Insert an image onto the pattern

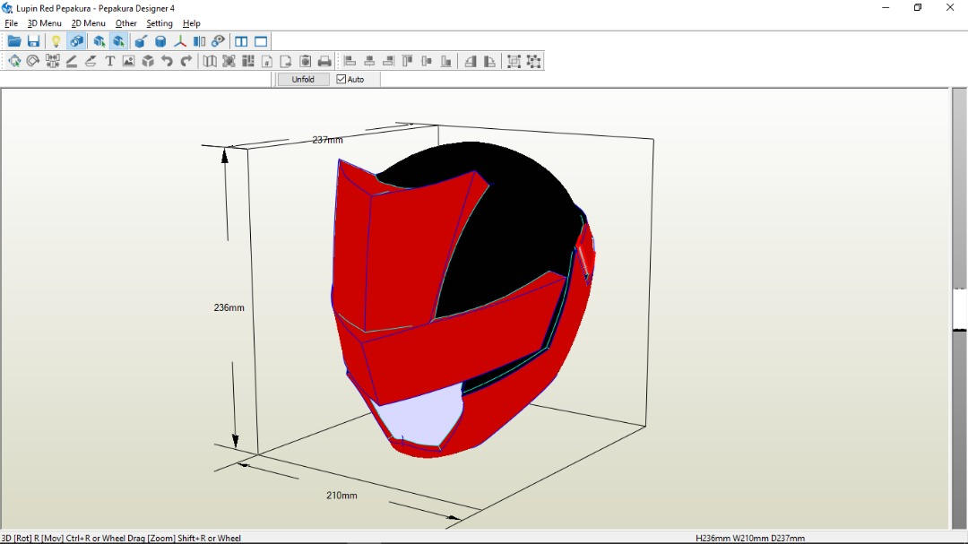(128, 61)
